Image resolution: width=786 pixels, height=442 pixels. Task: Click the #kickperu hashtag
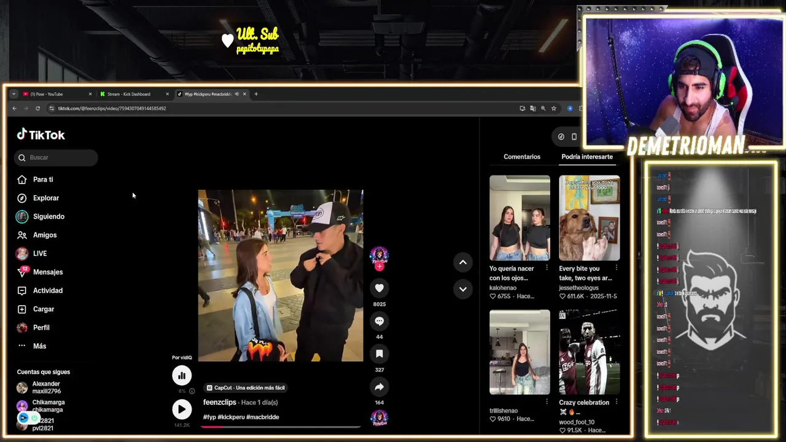coord(231,417)
